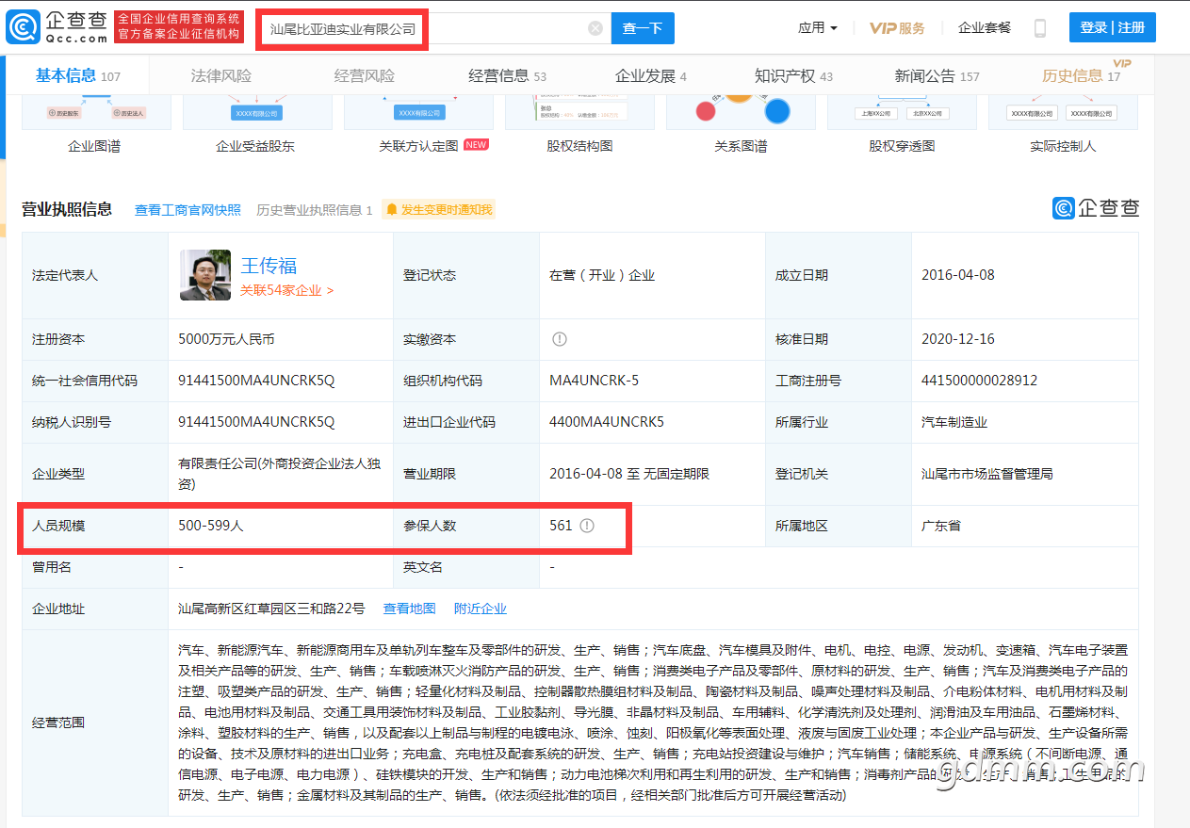Open the Qcc.com logo home link
The height and width of the screenshot is (828, 1190).
(57, 27)
